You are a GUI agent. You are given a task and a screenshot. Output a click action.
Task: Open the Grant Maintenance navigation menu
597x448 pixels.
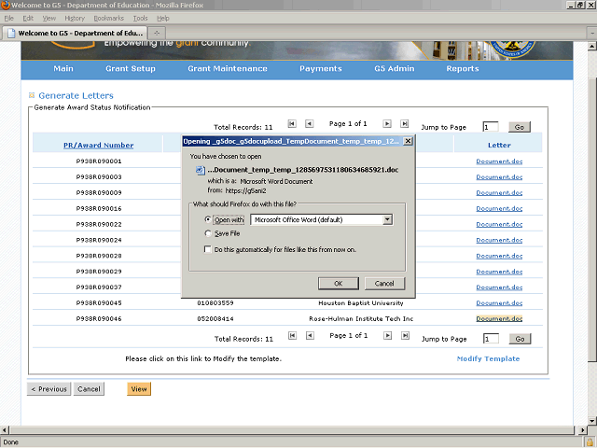pos(228,68)
